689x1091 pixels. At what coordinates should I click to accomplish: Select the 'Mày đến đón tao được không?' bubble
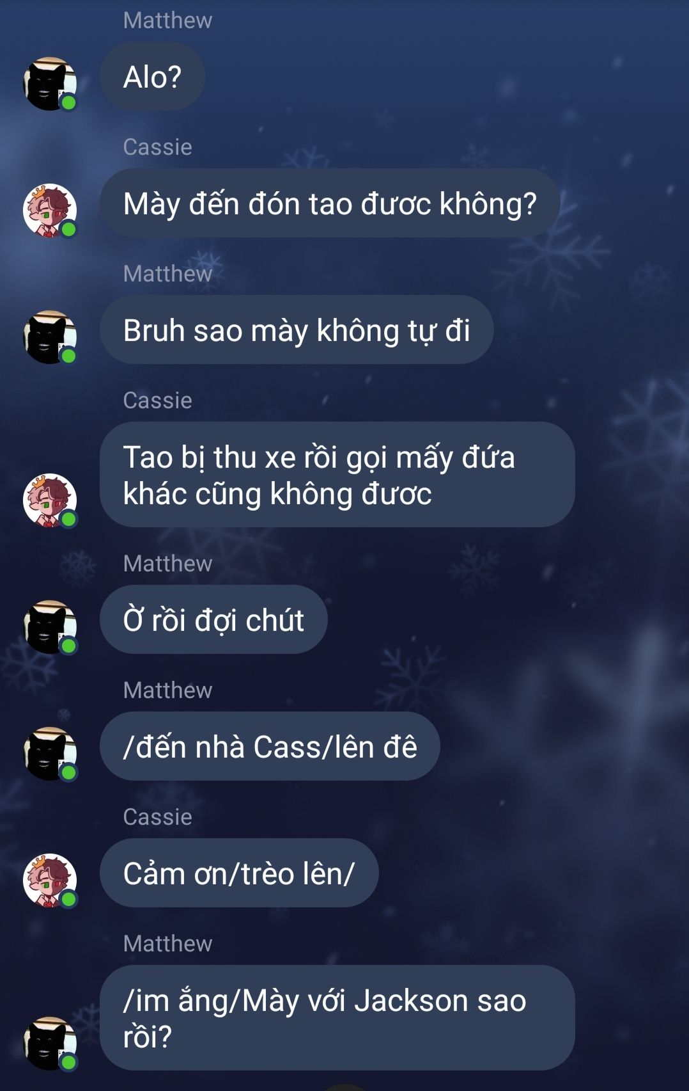click(330, 203)
